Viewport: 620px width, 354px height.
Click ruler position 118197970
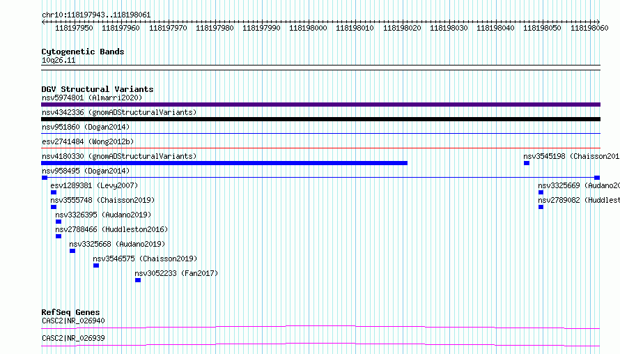click(168, 28)
